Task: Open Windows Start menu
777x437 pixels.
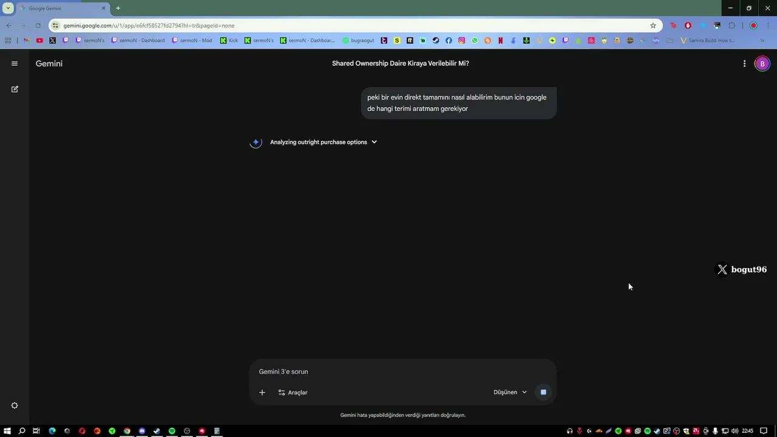Action: (x=7, y=431)
